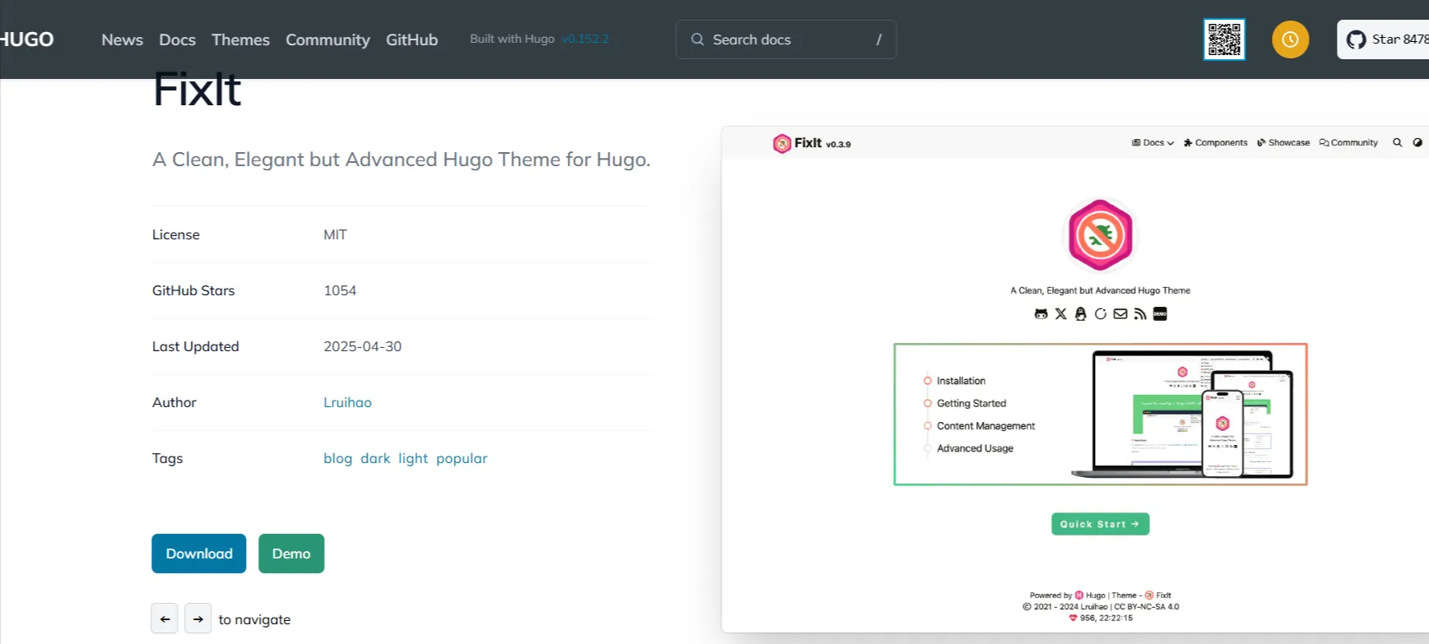Click the yellow clock icon button
Viewport: 1429px width, 644px height.
pyautogui.click(x=1290, y=39)
